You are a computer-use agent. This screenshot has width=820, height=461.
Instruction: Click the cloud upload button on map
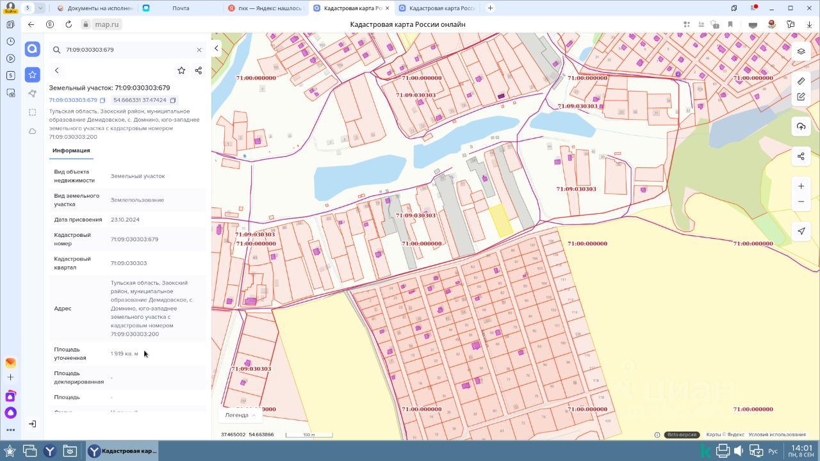pyautogui.click(x=801, y=126)
